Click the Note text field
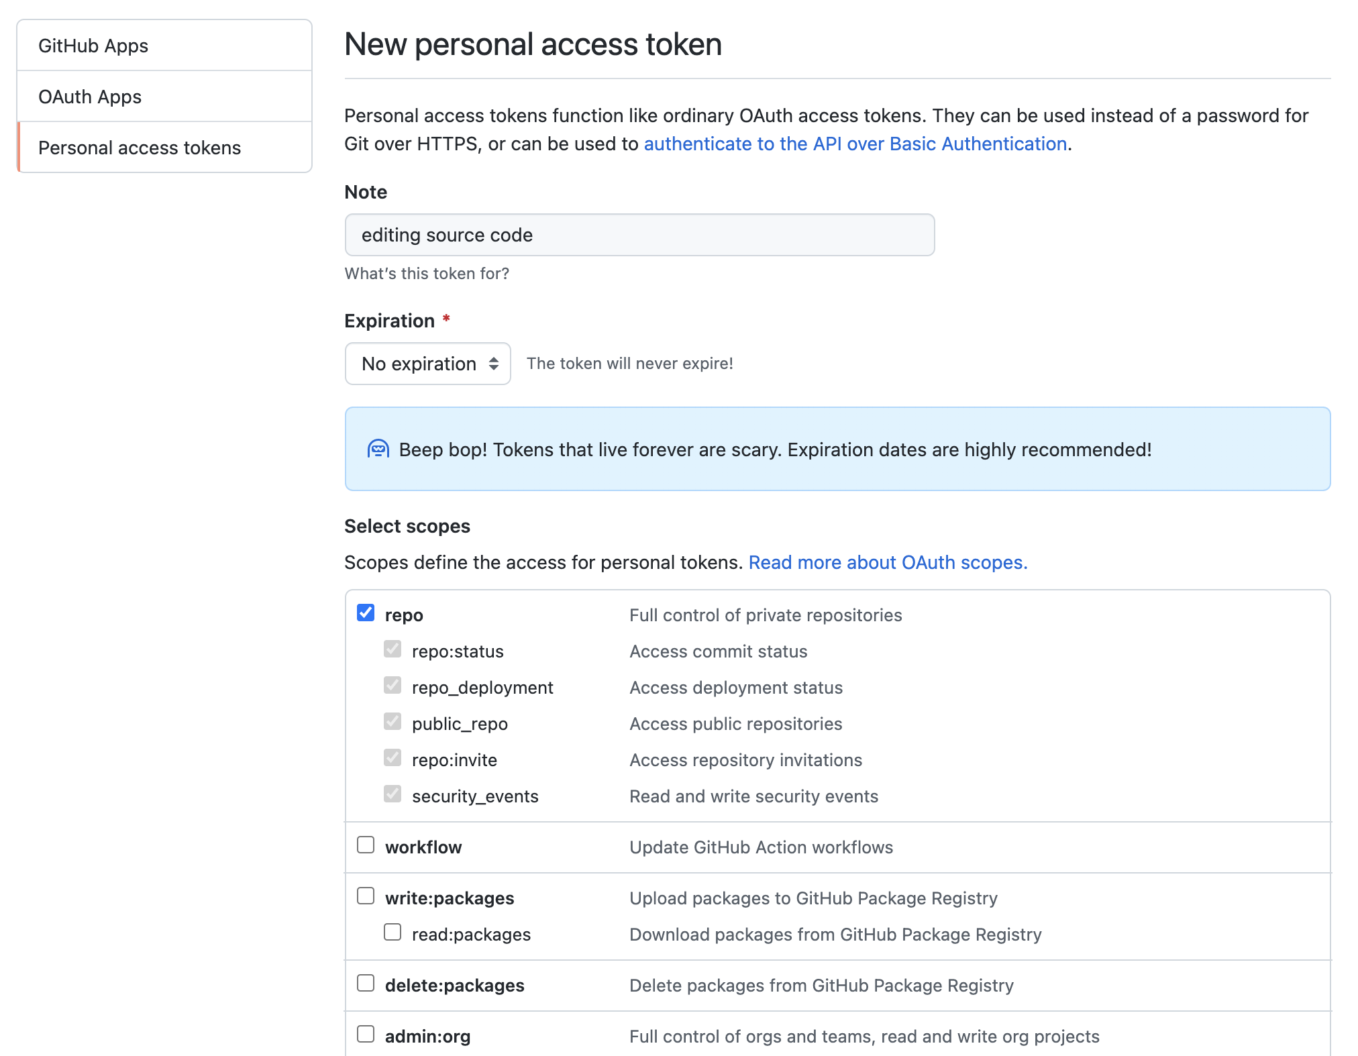This screenshot has height=1056, width=1358. pyautogui.click(x=639, y=235)
